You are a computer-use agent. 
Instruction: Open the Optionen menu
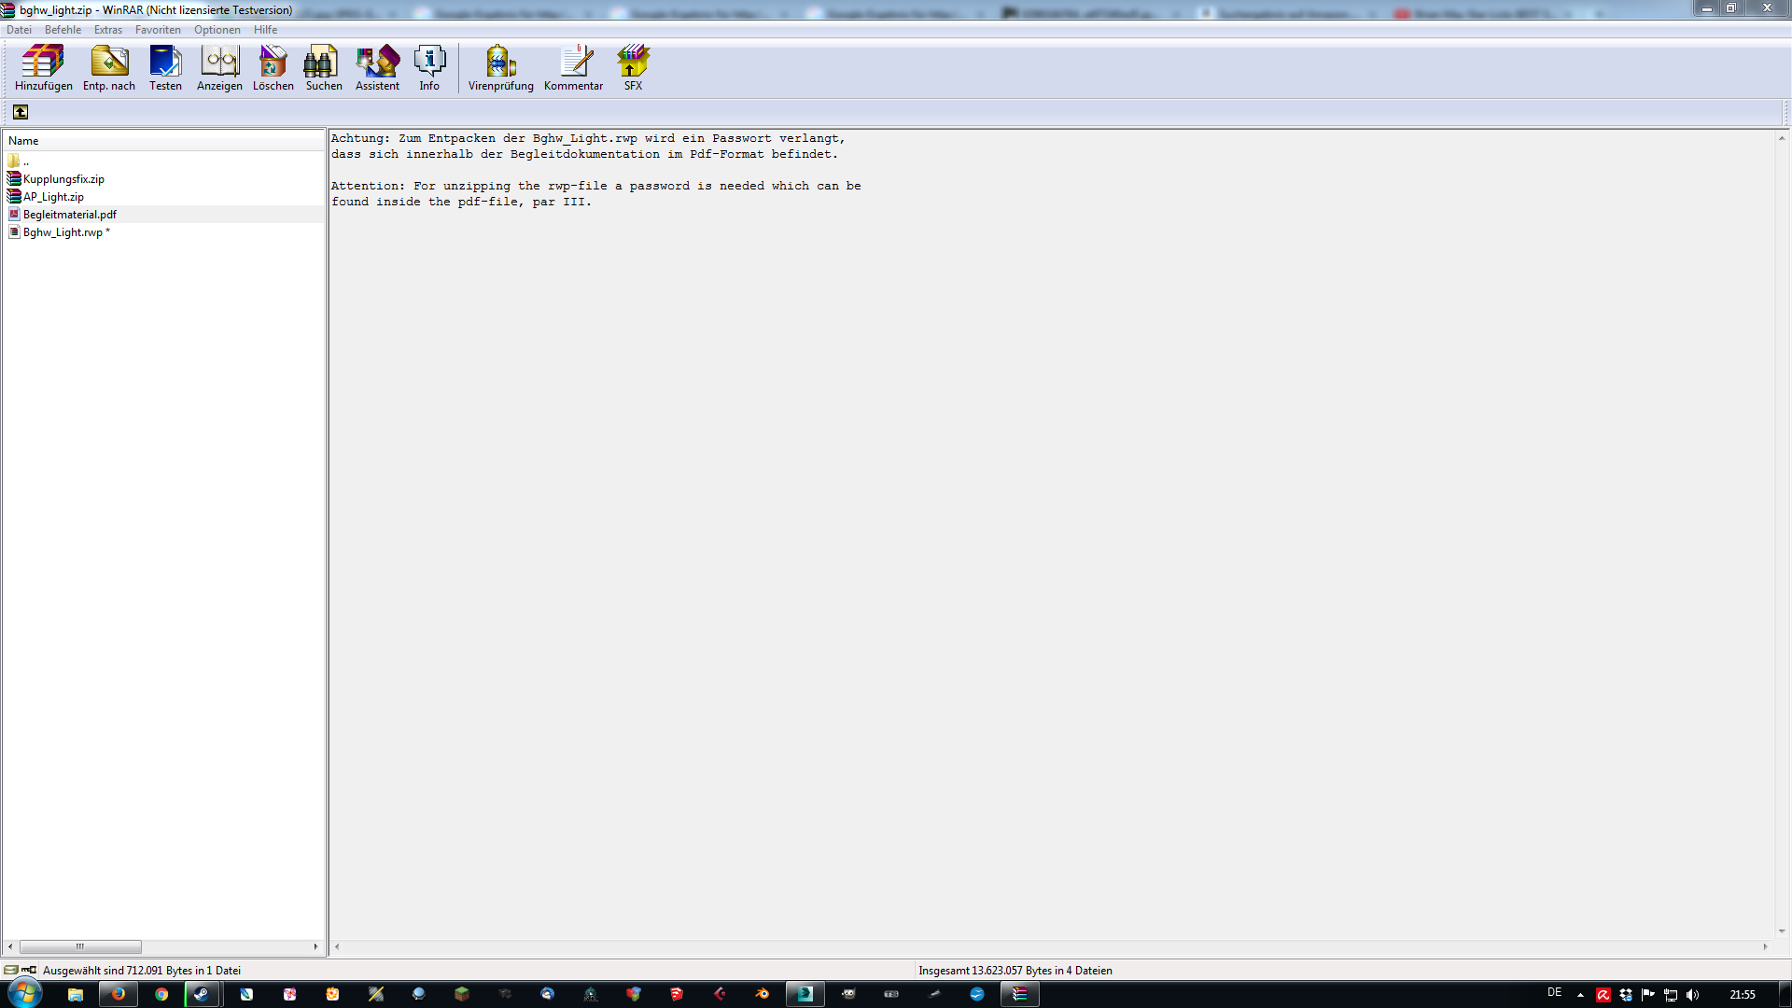pos(217,30)
